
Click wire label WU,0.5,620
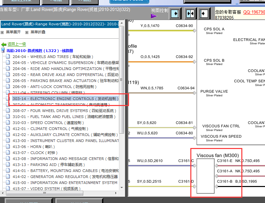(147, 133)
